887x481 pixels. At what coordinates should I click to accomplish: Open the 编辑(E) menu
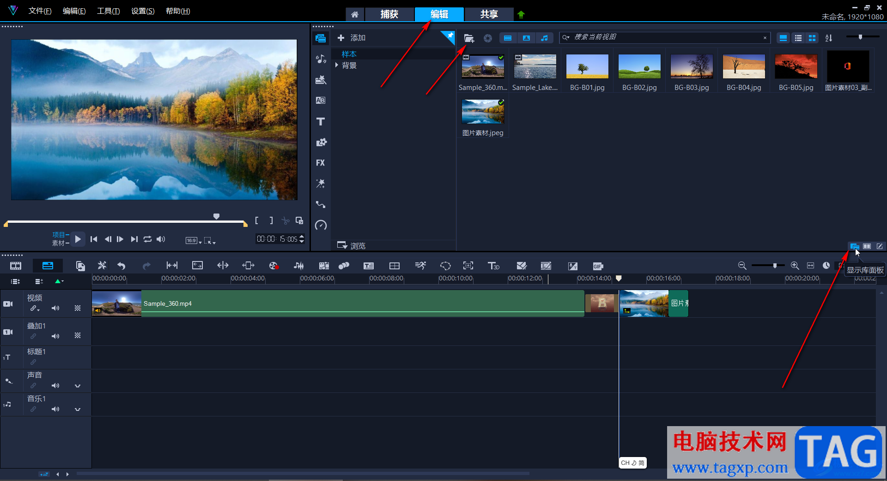tap(74, 11)
